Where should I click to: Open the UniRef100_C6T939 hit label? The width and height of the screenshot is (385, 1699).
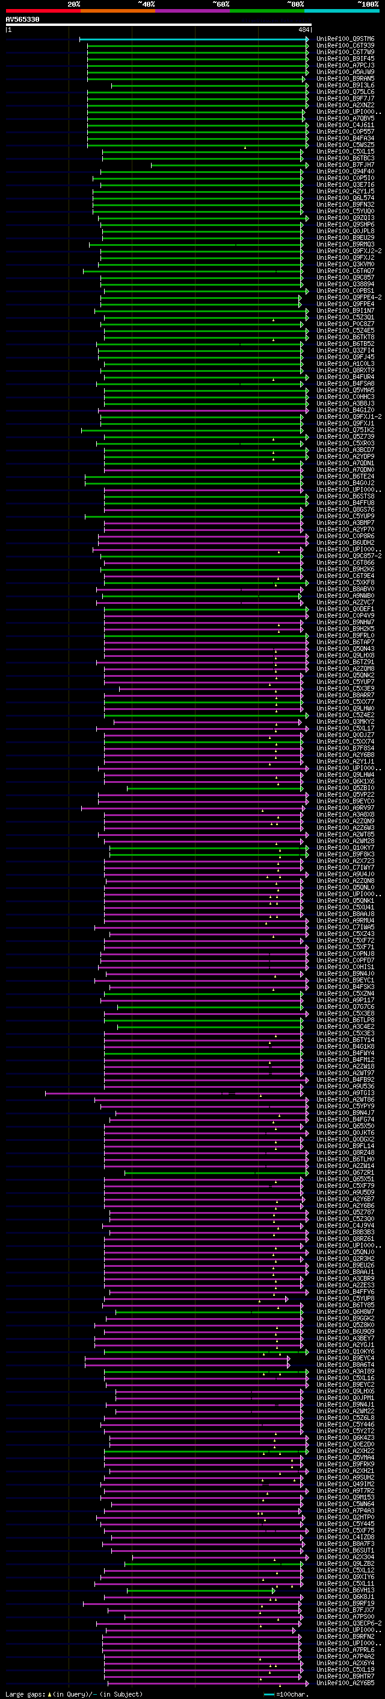(x=345, y=46)
